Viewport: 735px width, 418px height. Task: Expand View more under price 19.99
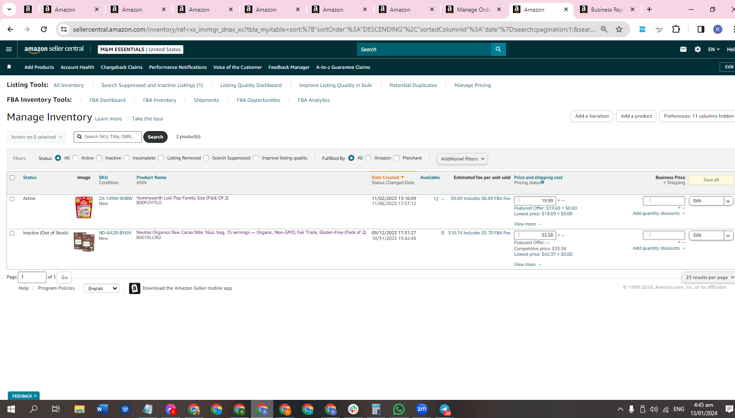[x=527, y=224]
